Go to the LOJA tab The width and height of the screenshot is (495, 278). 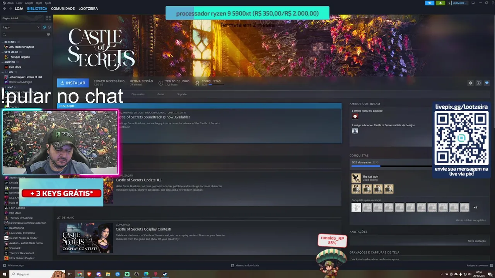tap(19, 8)
